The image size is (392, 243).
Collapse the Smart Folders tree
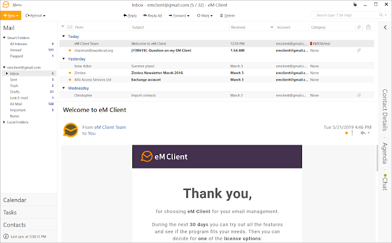(x=4, y=38)
